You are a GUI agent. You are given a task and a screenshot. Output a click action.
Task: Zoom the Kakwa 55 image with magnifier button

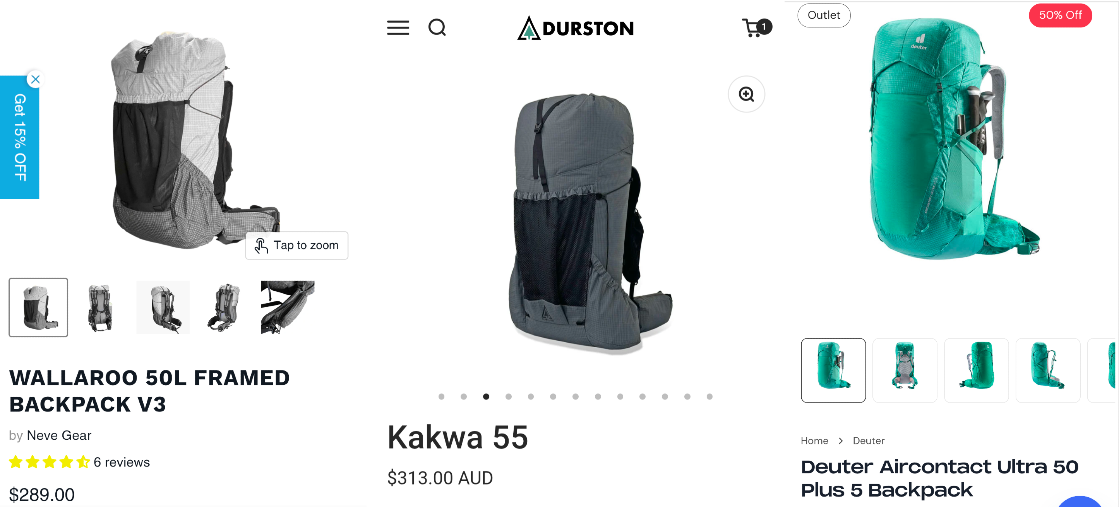click(x=746, y=94)
